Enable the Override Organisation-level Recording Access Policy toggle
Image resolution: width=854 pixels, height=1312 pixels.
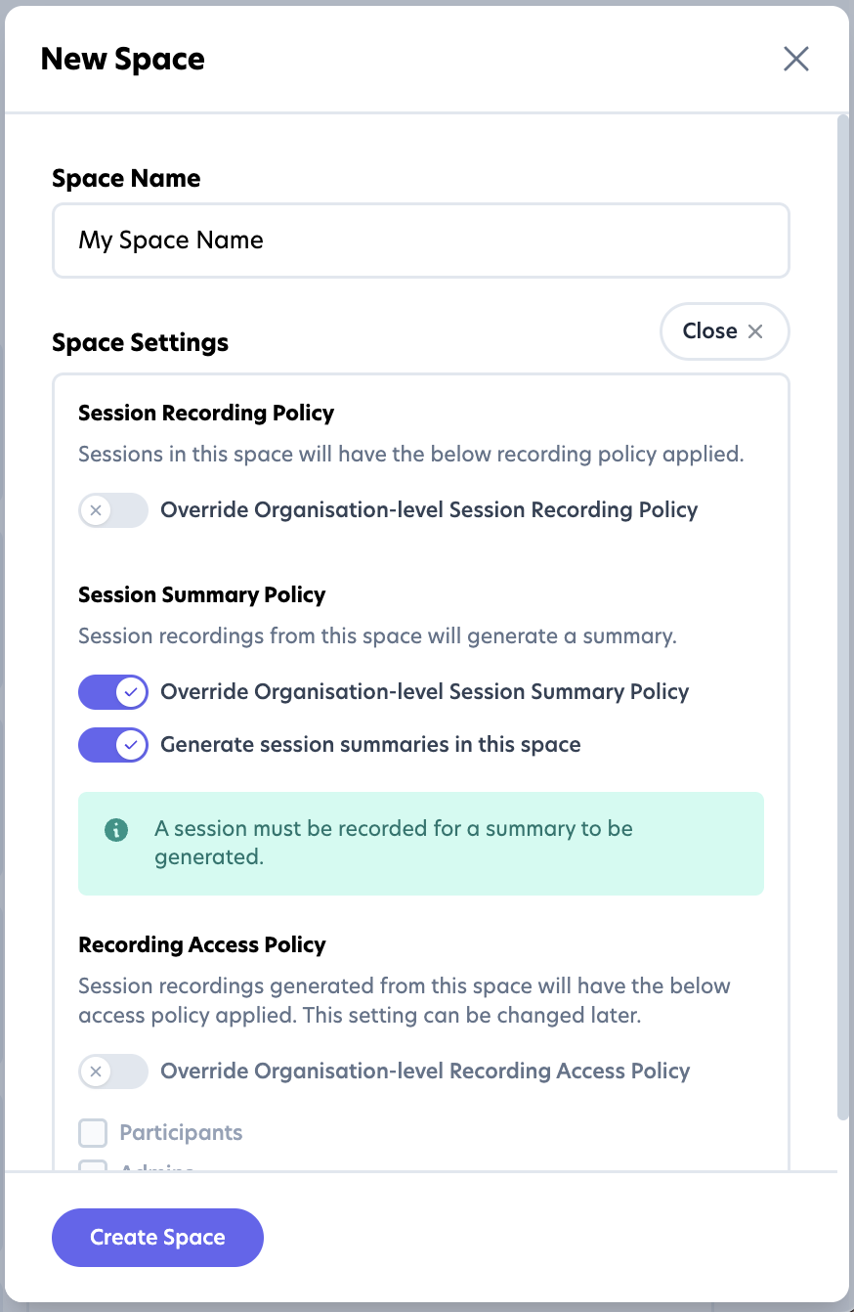point(113,1071)
